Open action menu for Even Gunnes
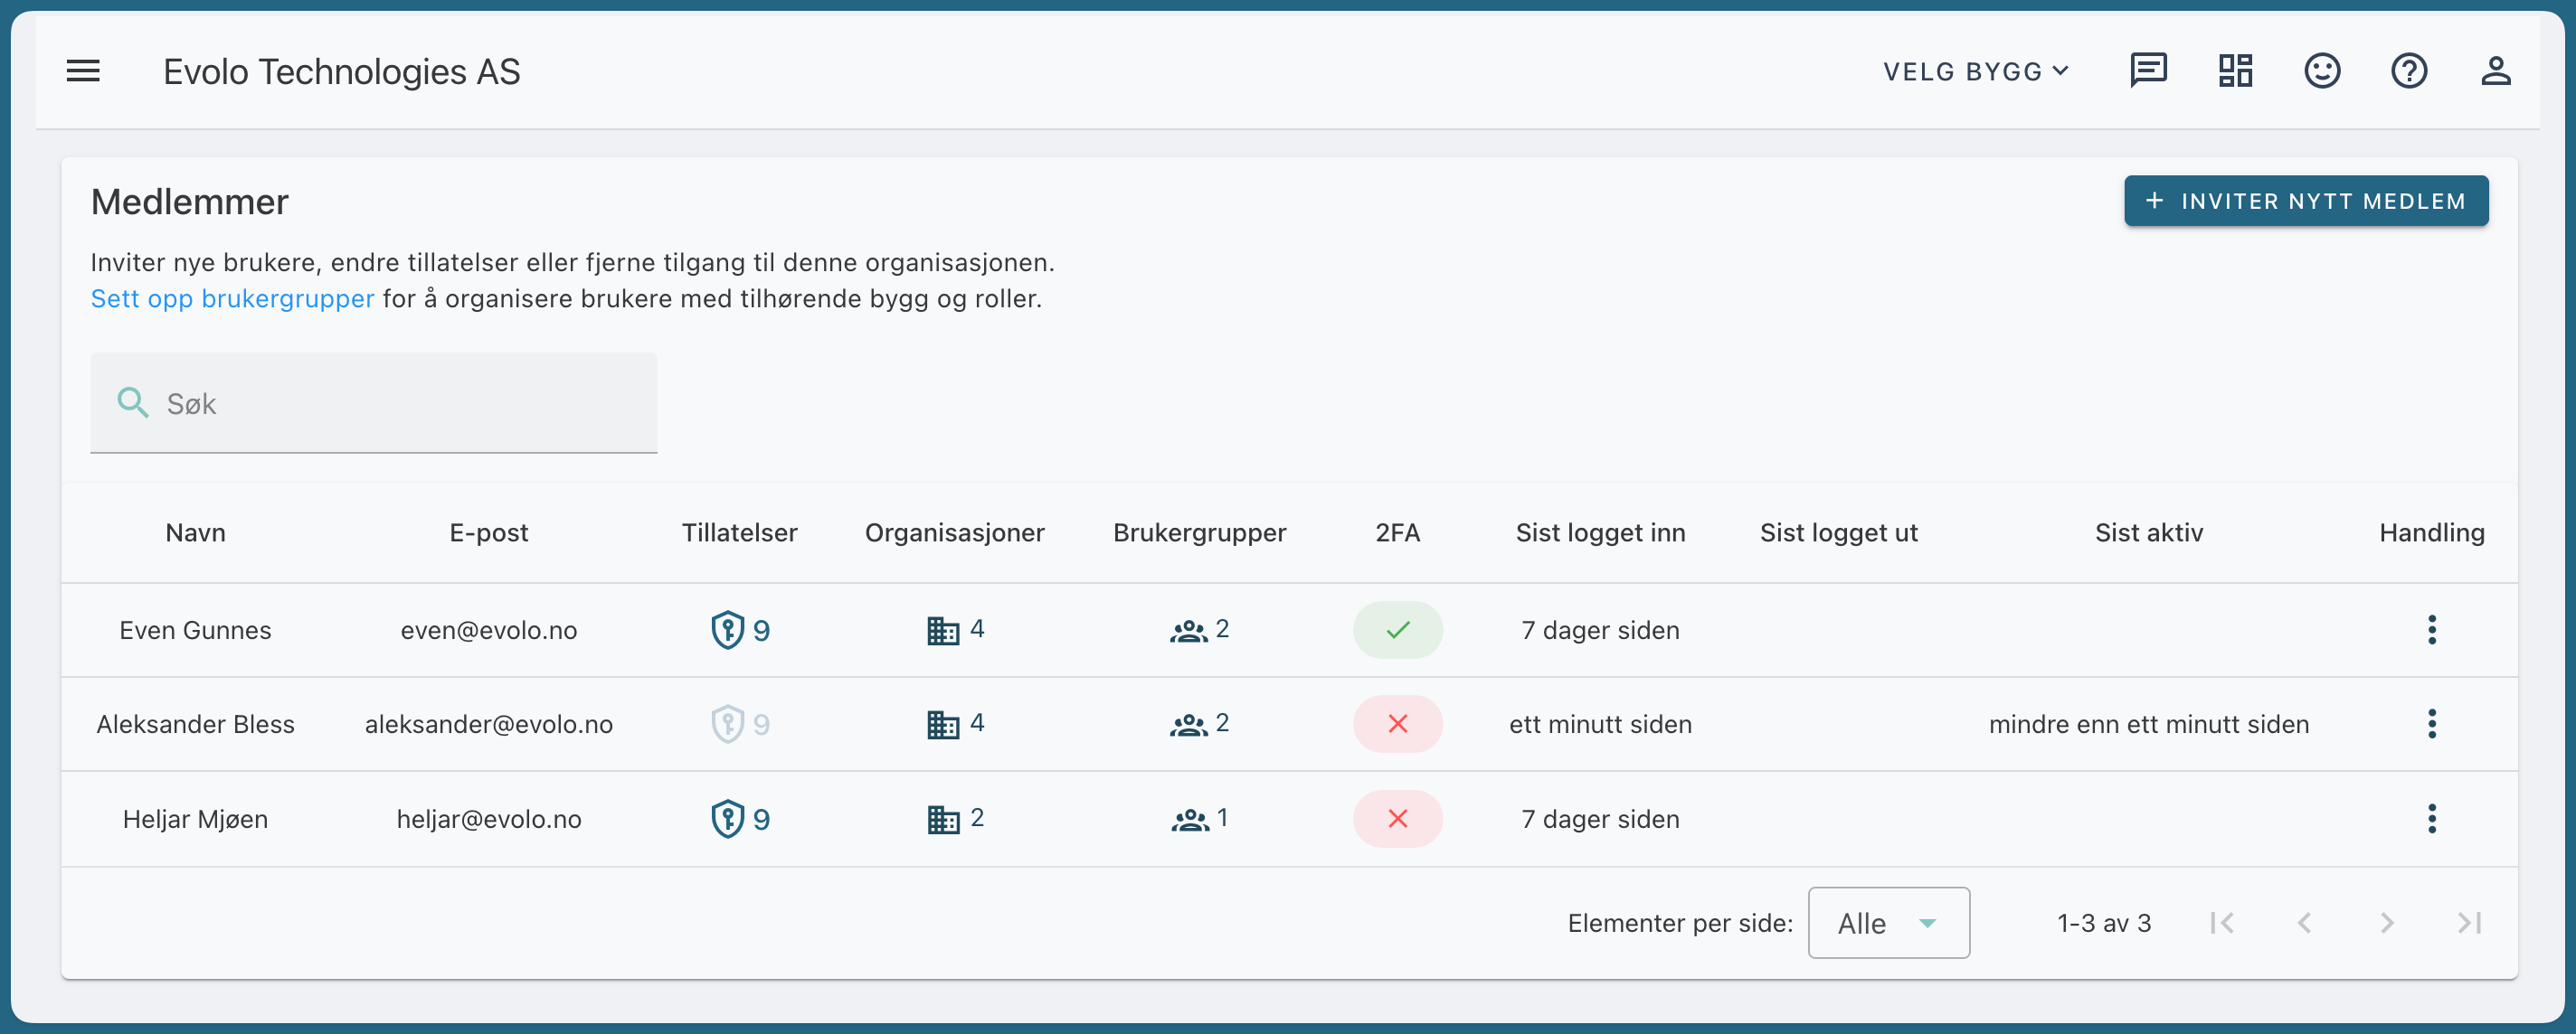 click(x=2432, y=630)
